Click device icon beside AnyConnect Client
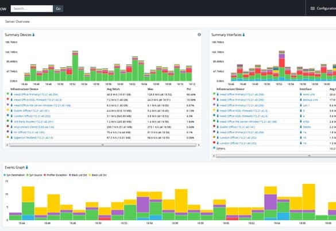The image size is (336, 231). pyautogui.click(x=11, y=127)
